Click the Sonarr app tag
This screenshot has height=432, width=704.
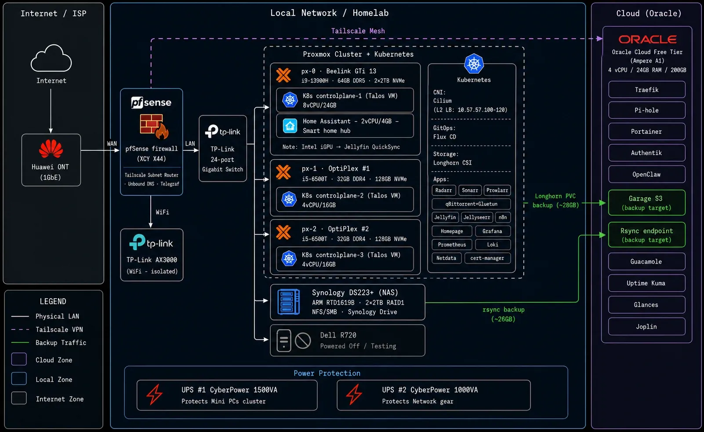(470, 190)
